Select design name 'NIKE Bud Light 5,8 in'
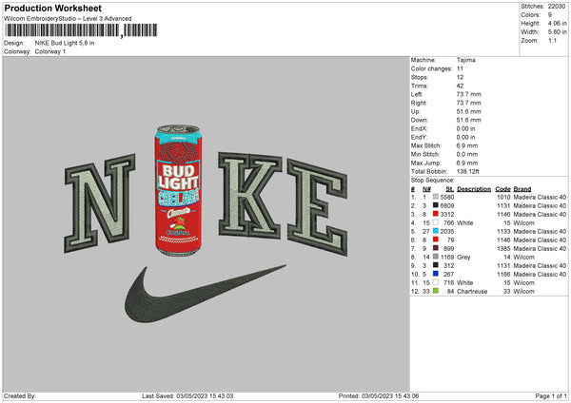 65,43
